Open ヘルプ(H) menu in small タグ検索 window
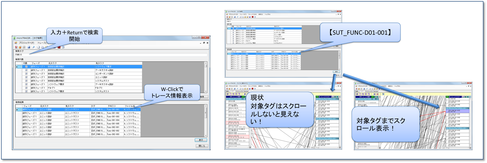 [x=267, y=14]
